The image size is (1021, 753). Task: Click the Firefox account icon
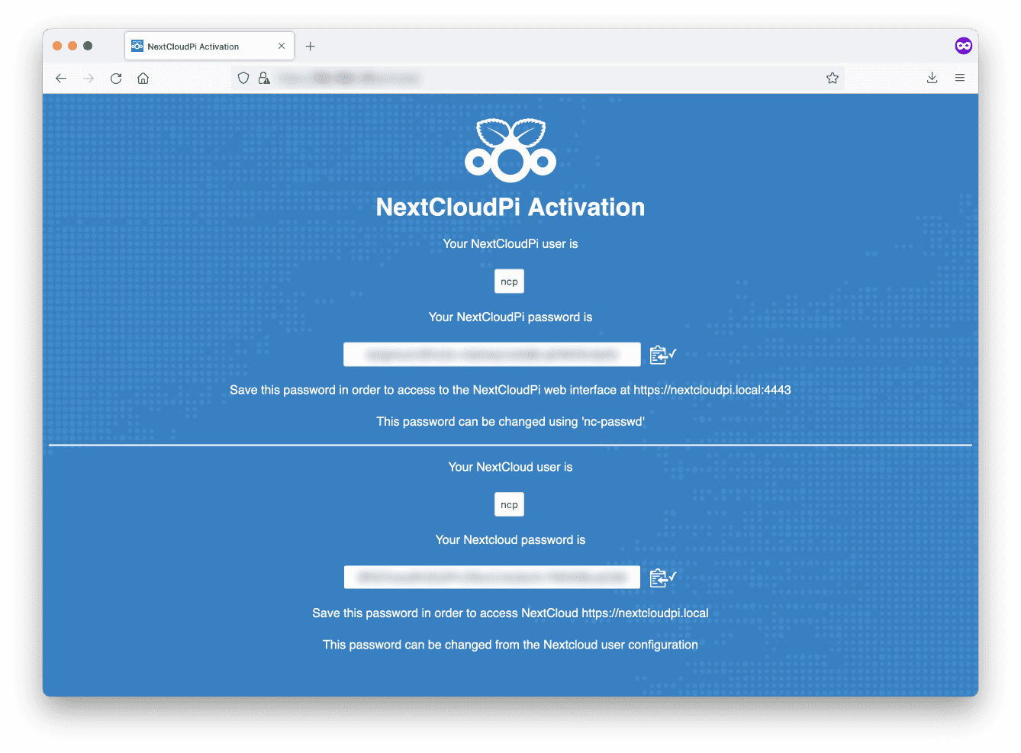[x=963, y=46]
